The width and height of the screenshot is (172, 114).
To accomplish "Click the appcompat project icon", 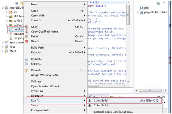I will click(6, 42).
